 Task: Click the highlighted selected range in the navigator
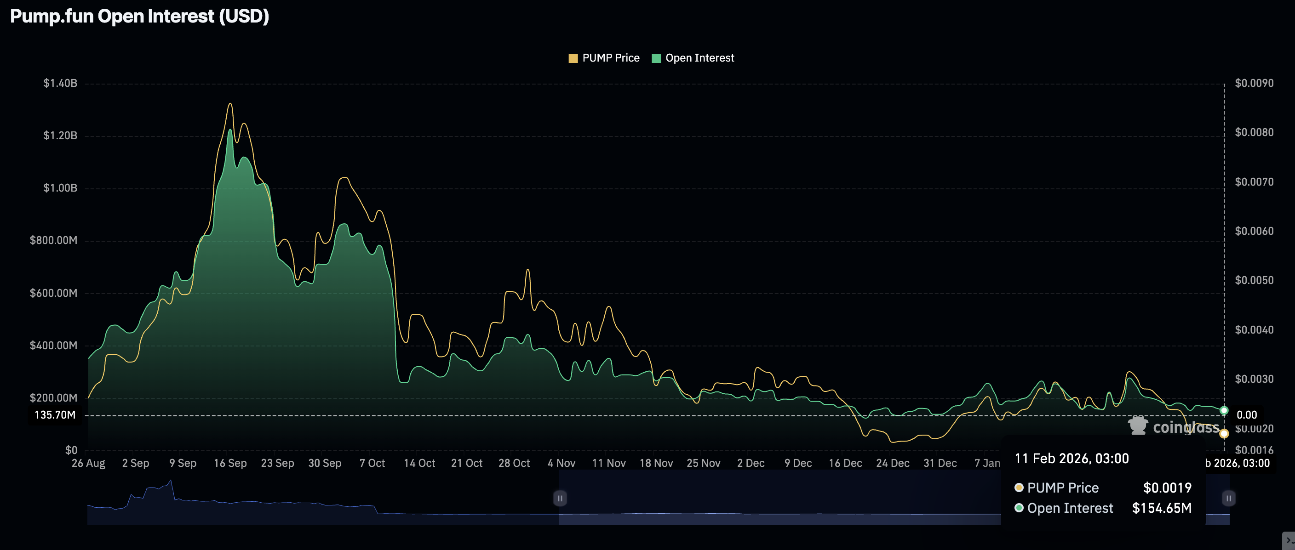point(779,498)
